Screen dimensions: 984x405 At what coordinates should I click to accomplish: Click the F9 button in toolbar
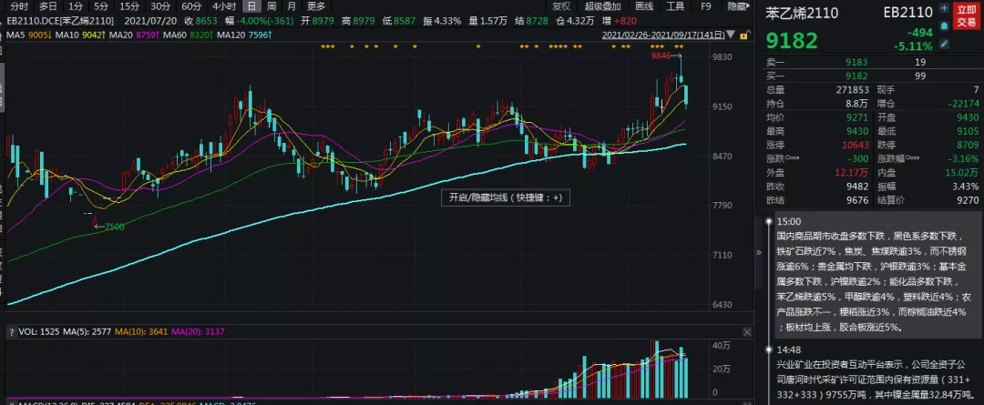706,6
